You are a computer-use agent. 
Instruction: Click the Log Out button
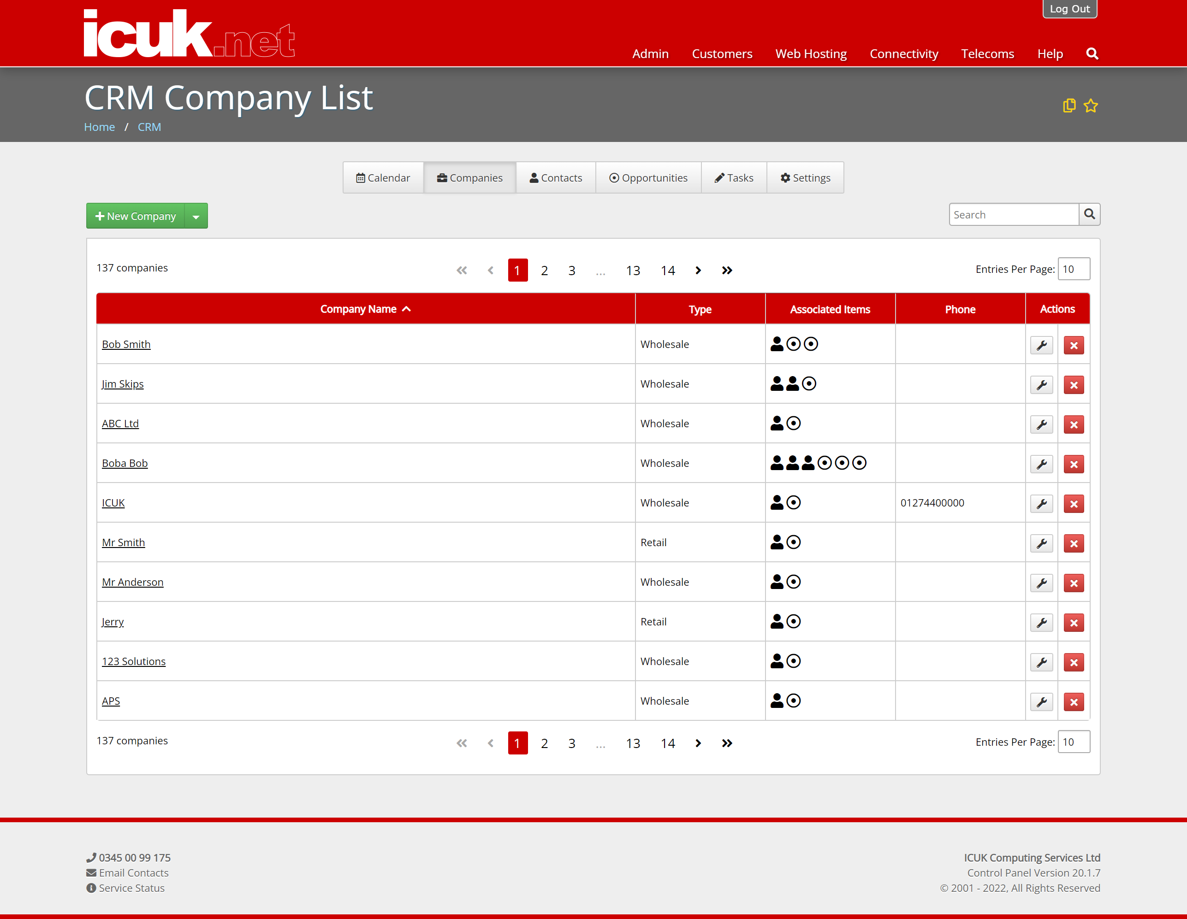pyautogui.click(x=1069, y=9)
